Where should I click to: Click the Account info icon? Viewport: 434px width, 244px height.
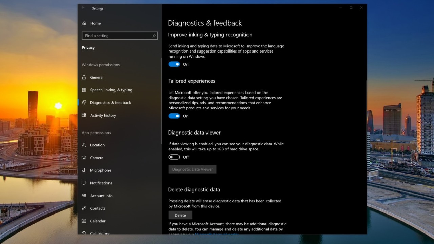(x=84, y=196)
